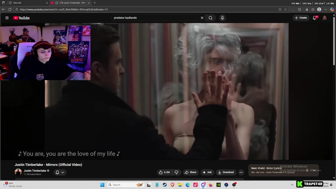Close the New tab browser tab
Viewport: 336px width, 189px height.
click(x=47, y=3)
